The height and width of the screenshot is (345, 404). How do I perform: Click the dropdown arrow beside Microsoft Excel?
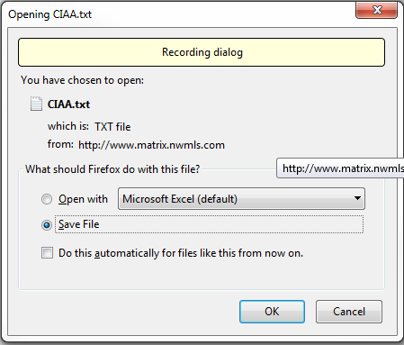point(357,198)
